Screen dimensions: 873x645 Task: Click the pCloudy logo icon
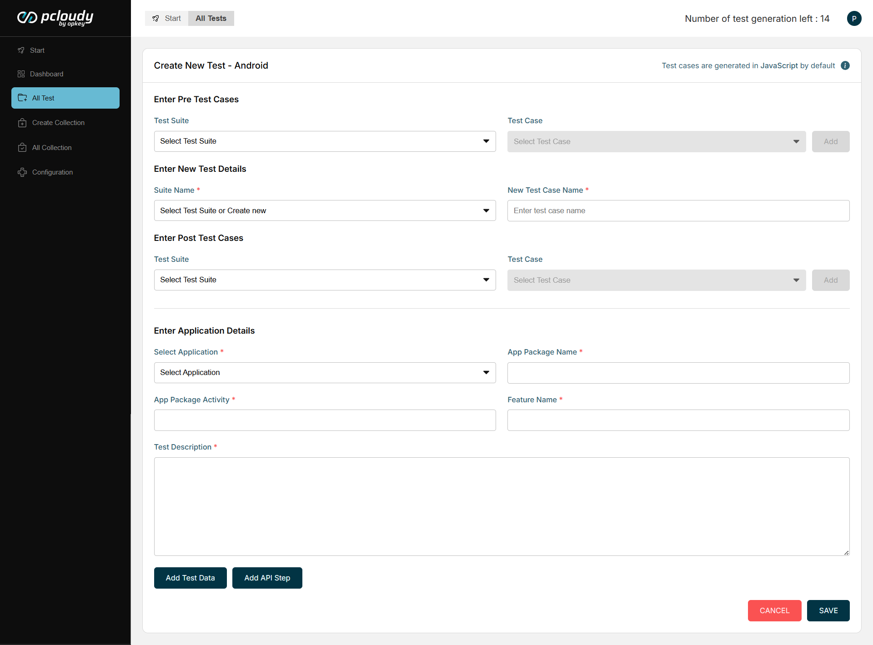tap(27, 17)
